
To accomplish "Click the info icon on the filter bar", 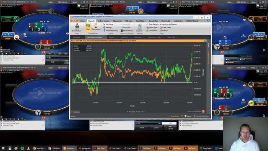I will [205, 41].
